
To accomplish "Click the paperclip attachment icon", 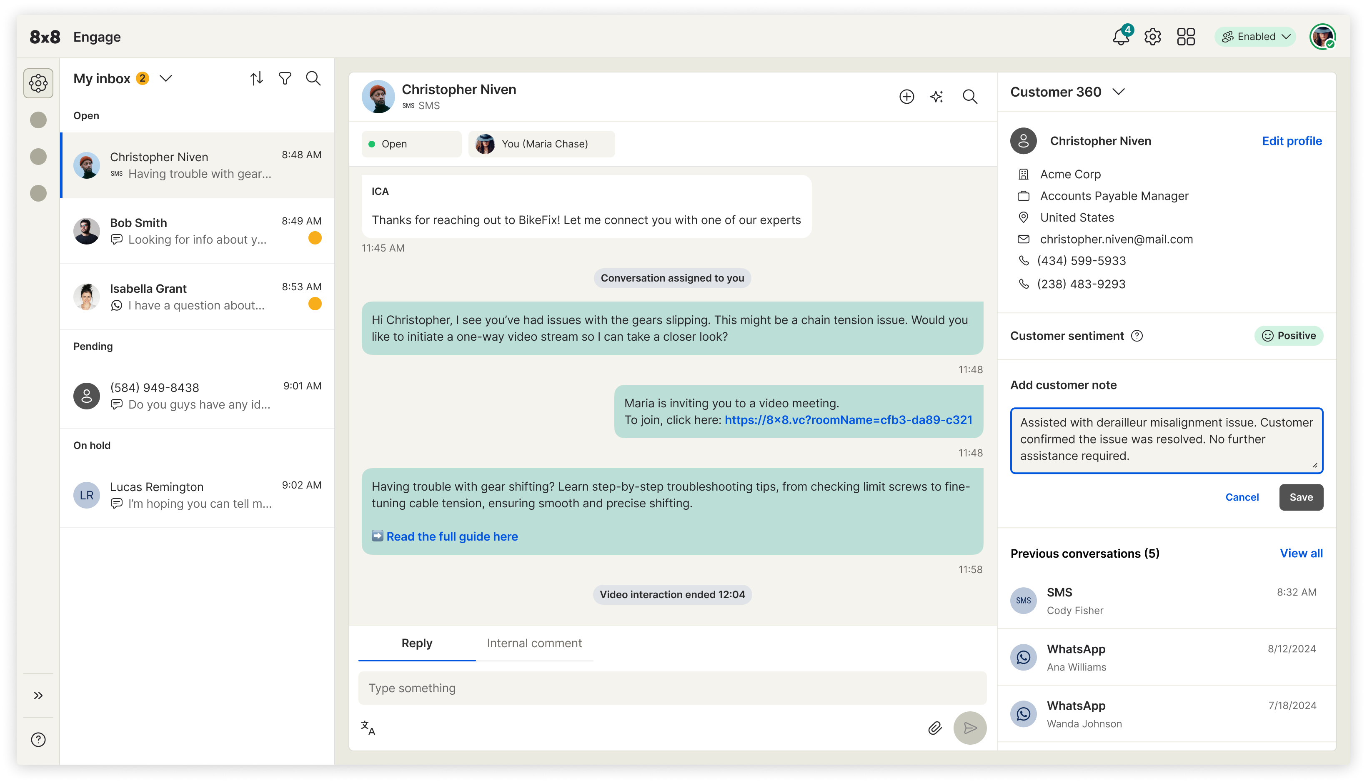I will click(935, 728).
